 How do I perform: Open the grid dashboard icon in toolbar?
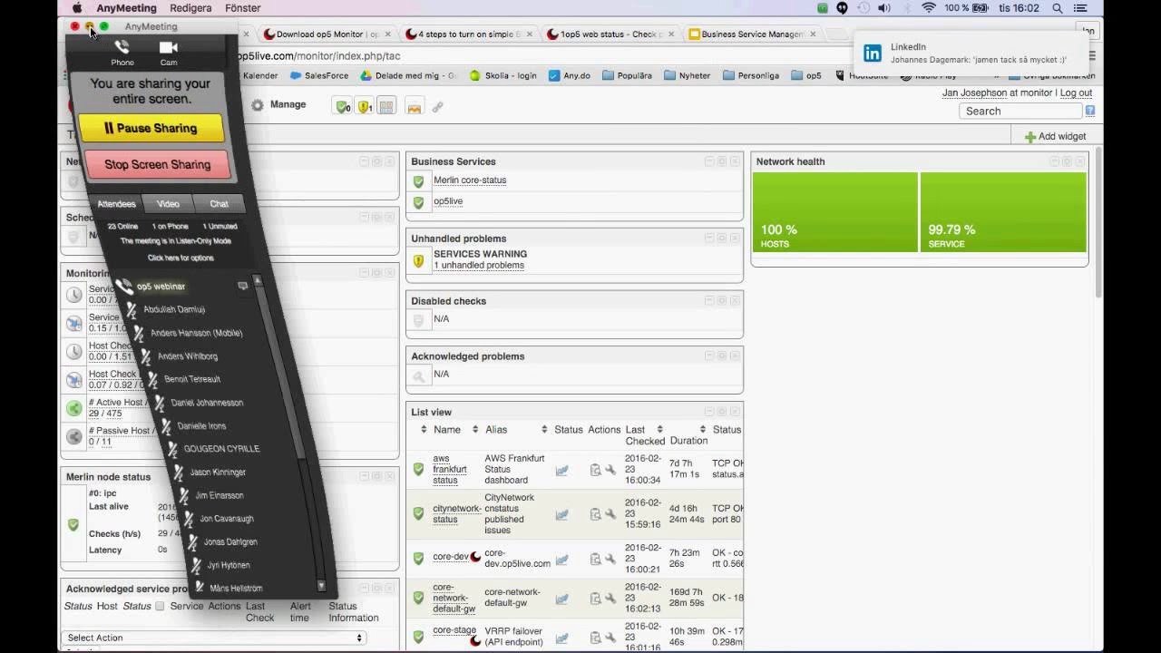coord(386,106)
